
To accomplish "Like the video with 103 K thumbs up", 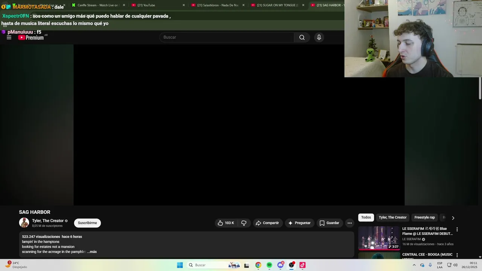I will 226,223.
